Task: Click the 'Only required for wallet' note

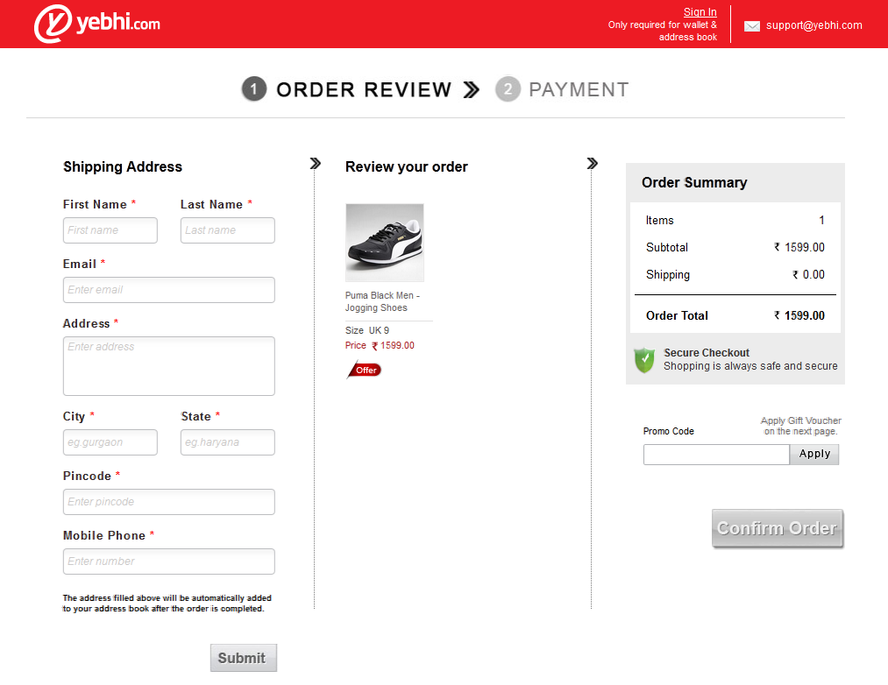Action: pos(663,32)
